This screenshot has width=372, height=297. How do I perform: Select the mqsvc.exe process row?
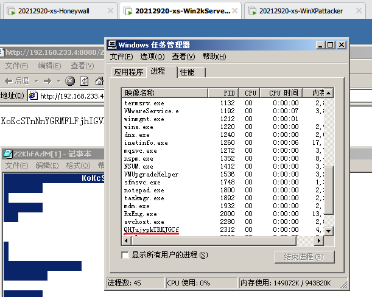pos(223,151)
